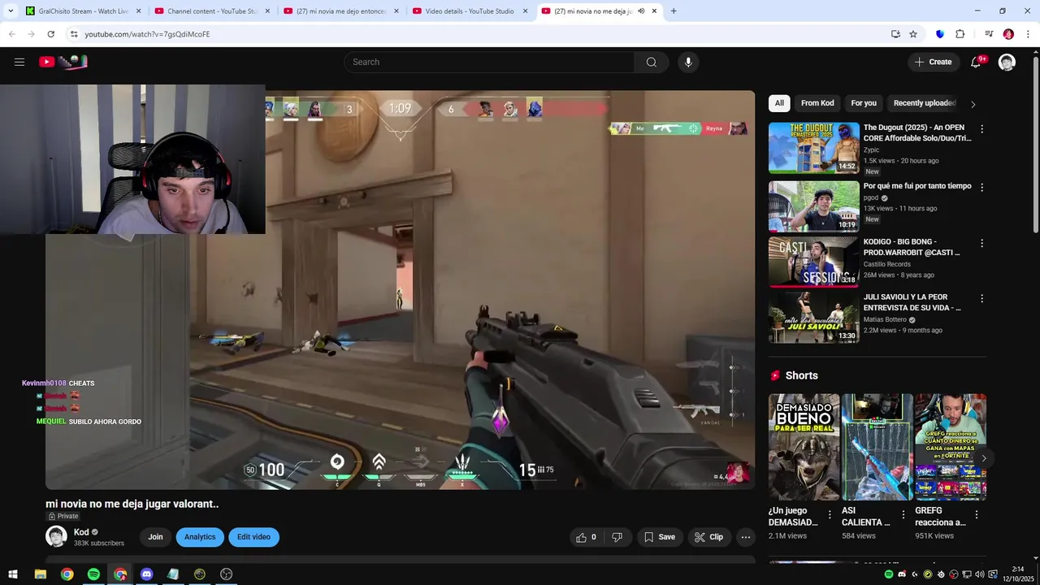Viewport: 1040px width, 585px height.
Task: Open the more actions ellipsis under the video
Action: tap(746, 537)
